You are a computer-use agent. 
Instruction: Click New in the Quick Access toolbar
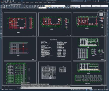[x=4, y=1]
